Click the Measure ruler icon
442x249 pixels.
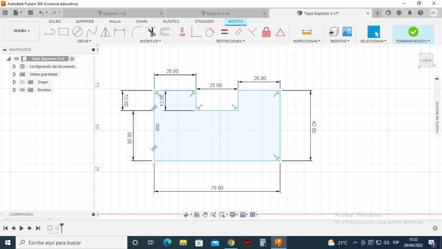(x=307, y=32)
